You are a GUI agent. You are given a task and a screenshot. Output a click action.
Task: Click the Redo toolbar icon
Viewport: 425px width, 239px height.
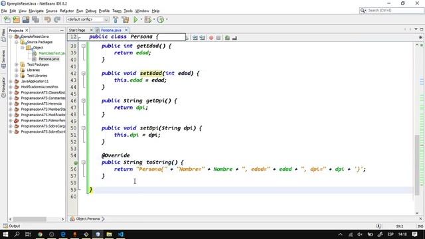coord(57,19)
